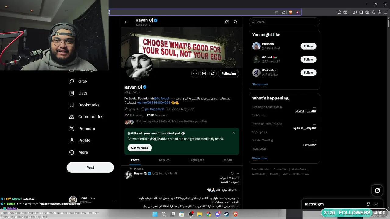Switch to the Highlights tab
The width and height of the screenshot is (390, 219).
tap(197, 160)
